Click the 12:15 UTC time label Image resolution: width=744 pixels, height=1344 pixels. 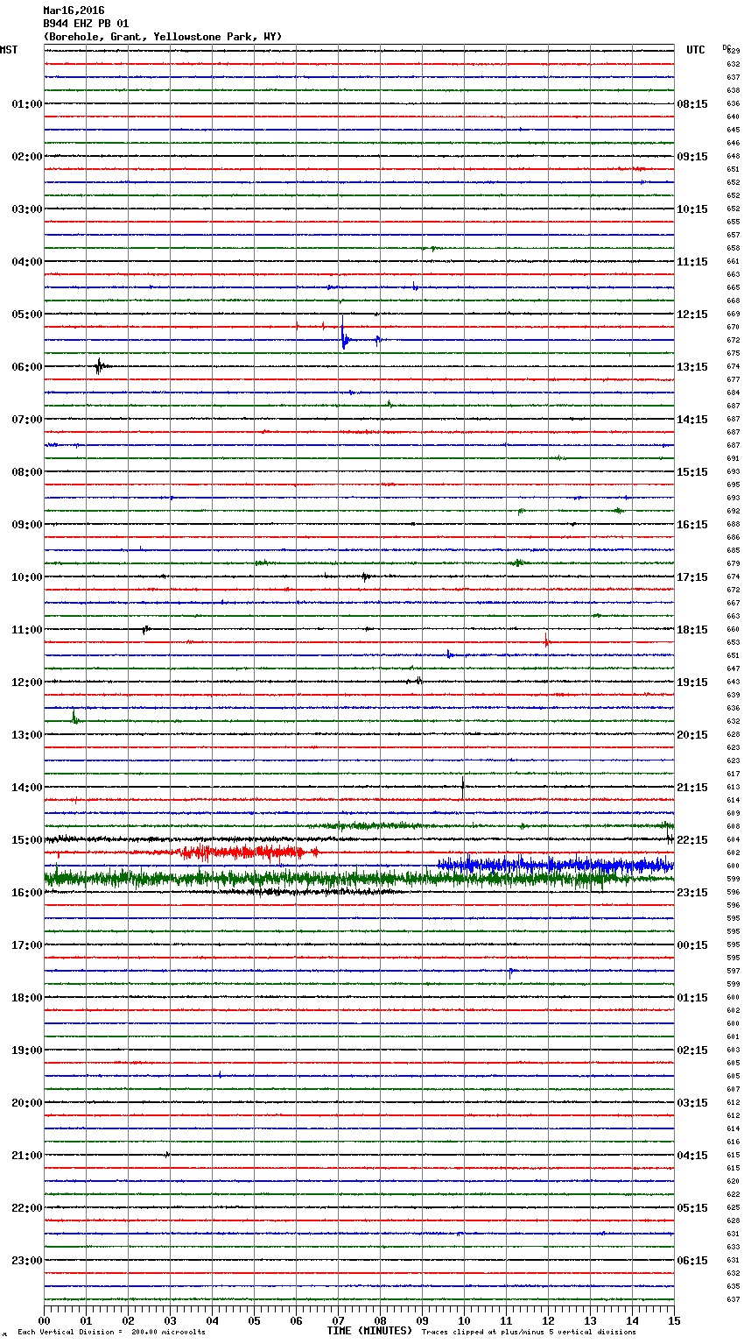pyautogui.click(x=692, y=315)
